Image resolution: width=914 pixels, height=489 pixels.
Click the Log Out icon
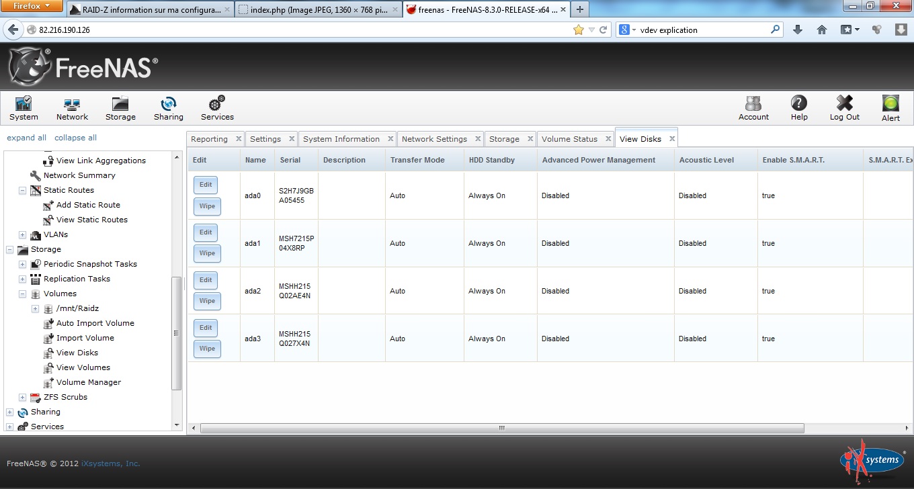point(844,108)
